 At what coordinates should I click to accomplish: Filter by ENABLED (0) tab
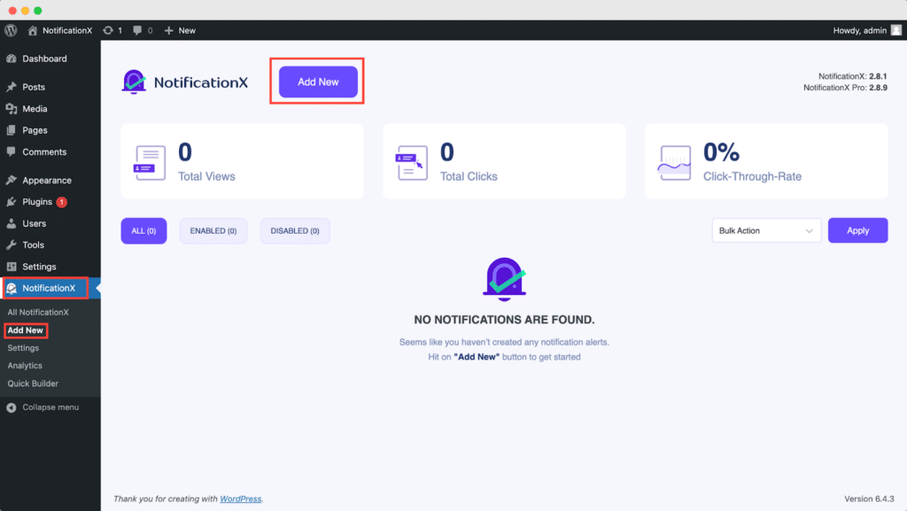(213, 230)
